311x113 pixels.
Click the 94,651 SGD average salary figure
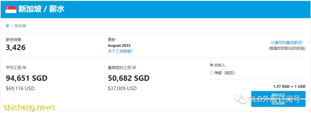[27, 78]
